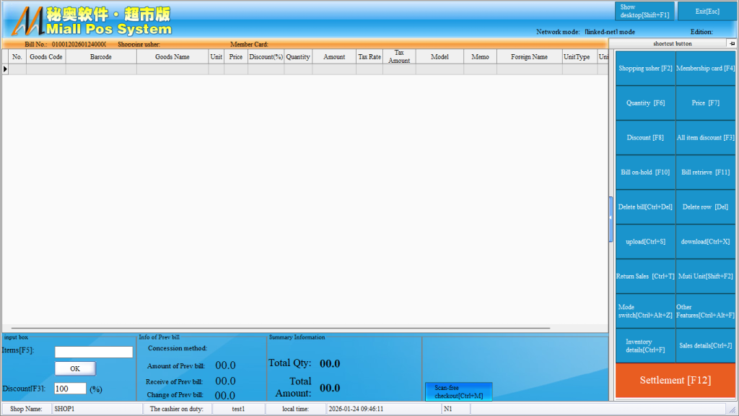Click the Miall Pos System logo
739x416 pixels.
[90, 21]
